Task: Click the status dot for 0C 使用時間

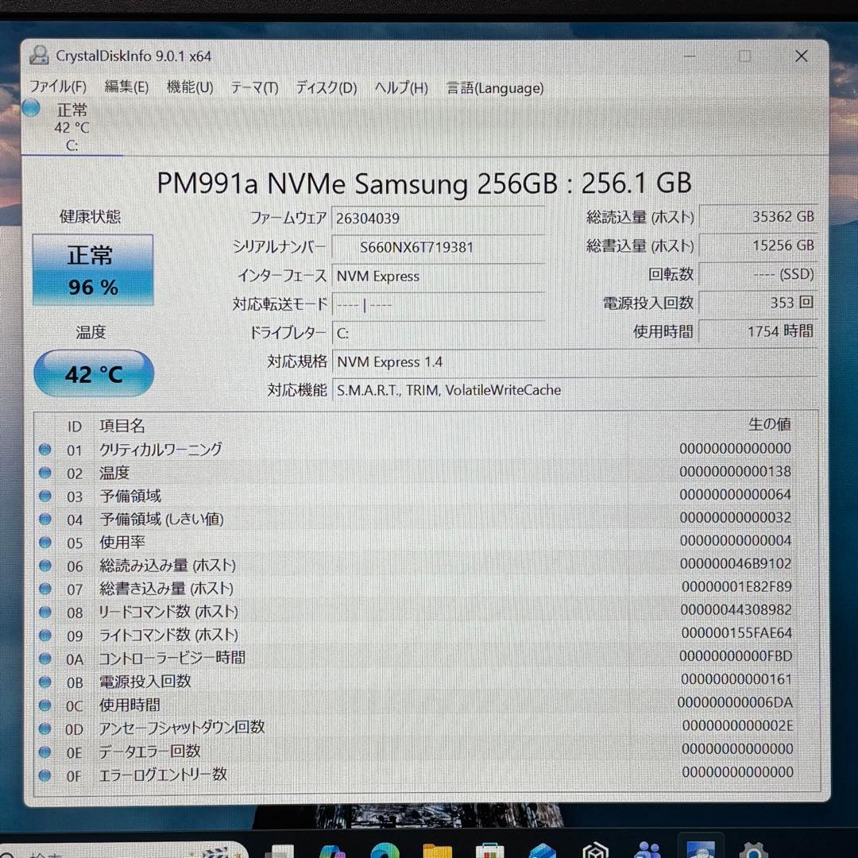Action: coord(45,705)
